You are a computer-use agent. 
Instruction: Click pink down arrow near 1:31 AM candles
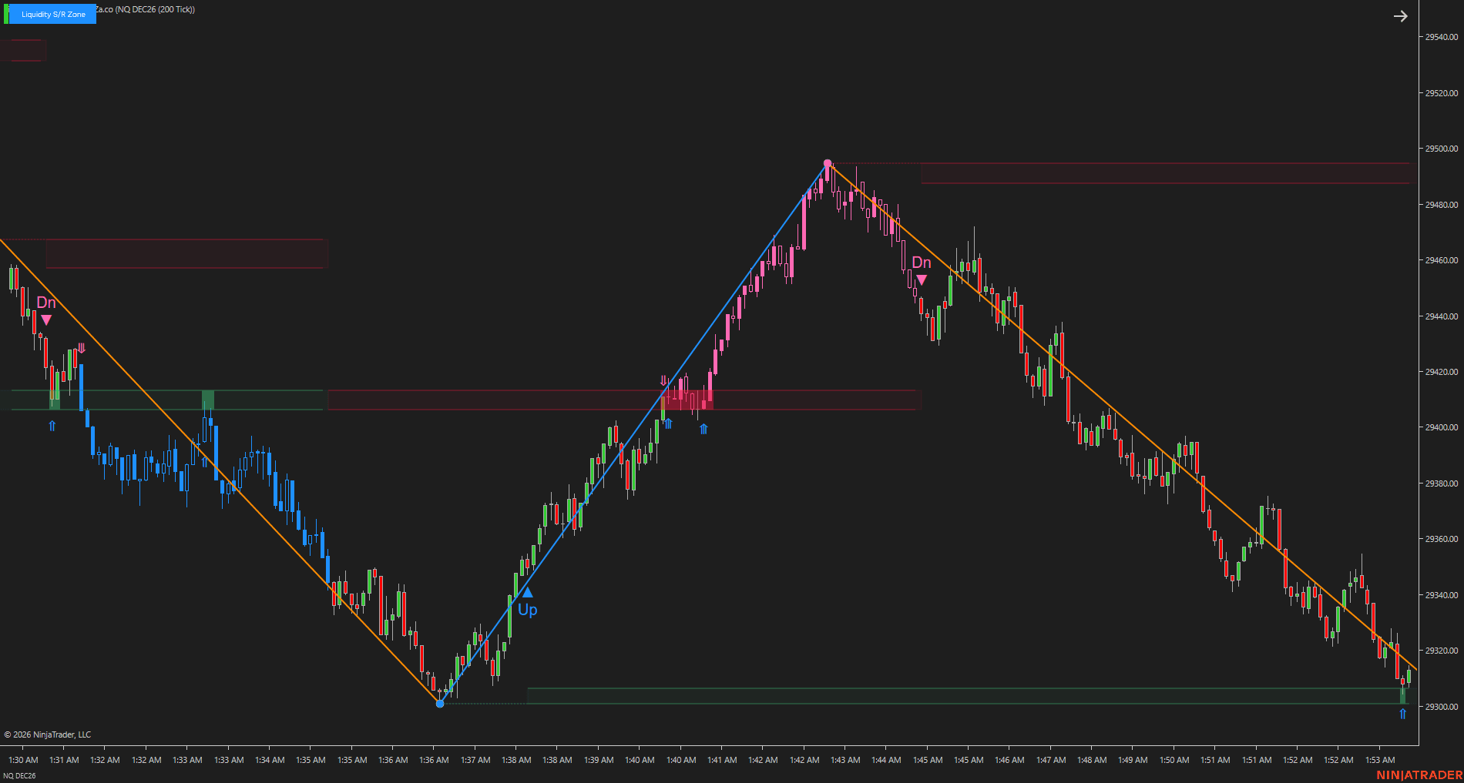82,348
